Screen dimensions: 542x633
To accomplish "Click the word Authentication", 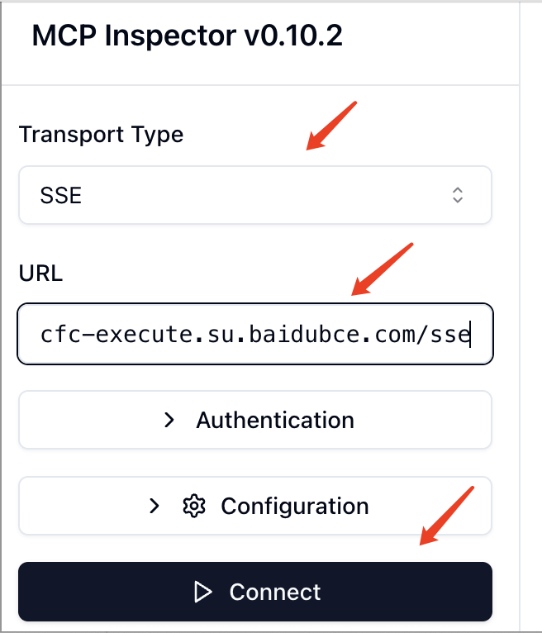I will click(274, 420).
